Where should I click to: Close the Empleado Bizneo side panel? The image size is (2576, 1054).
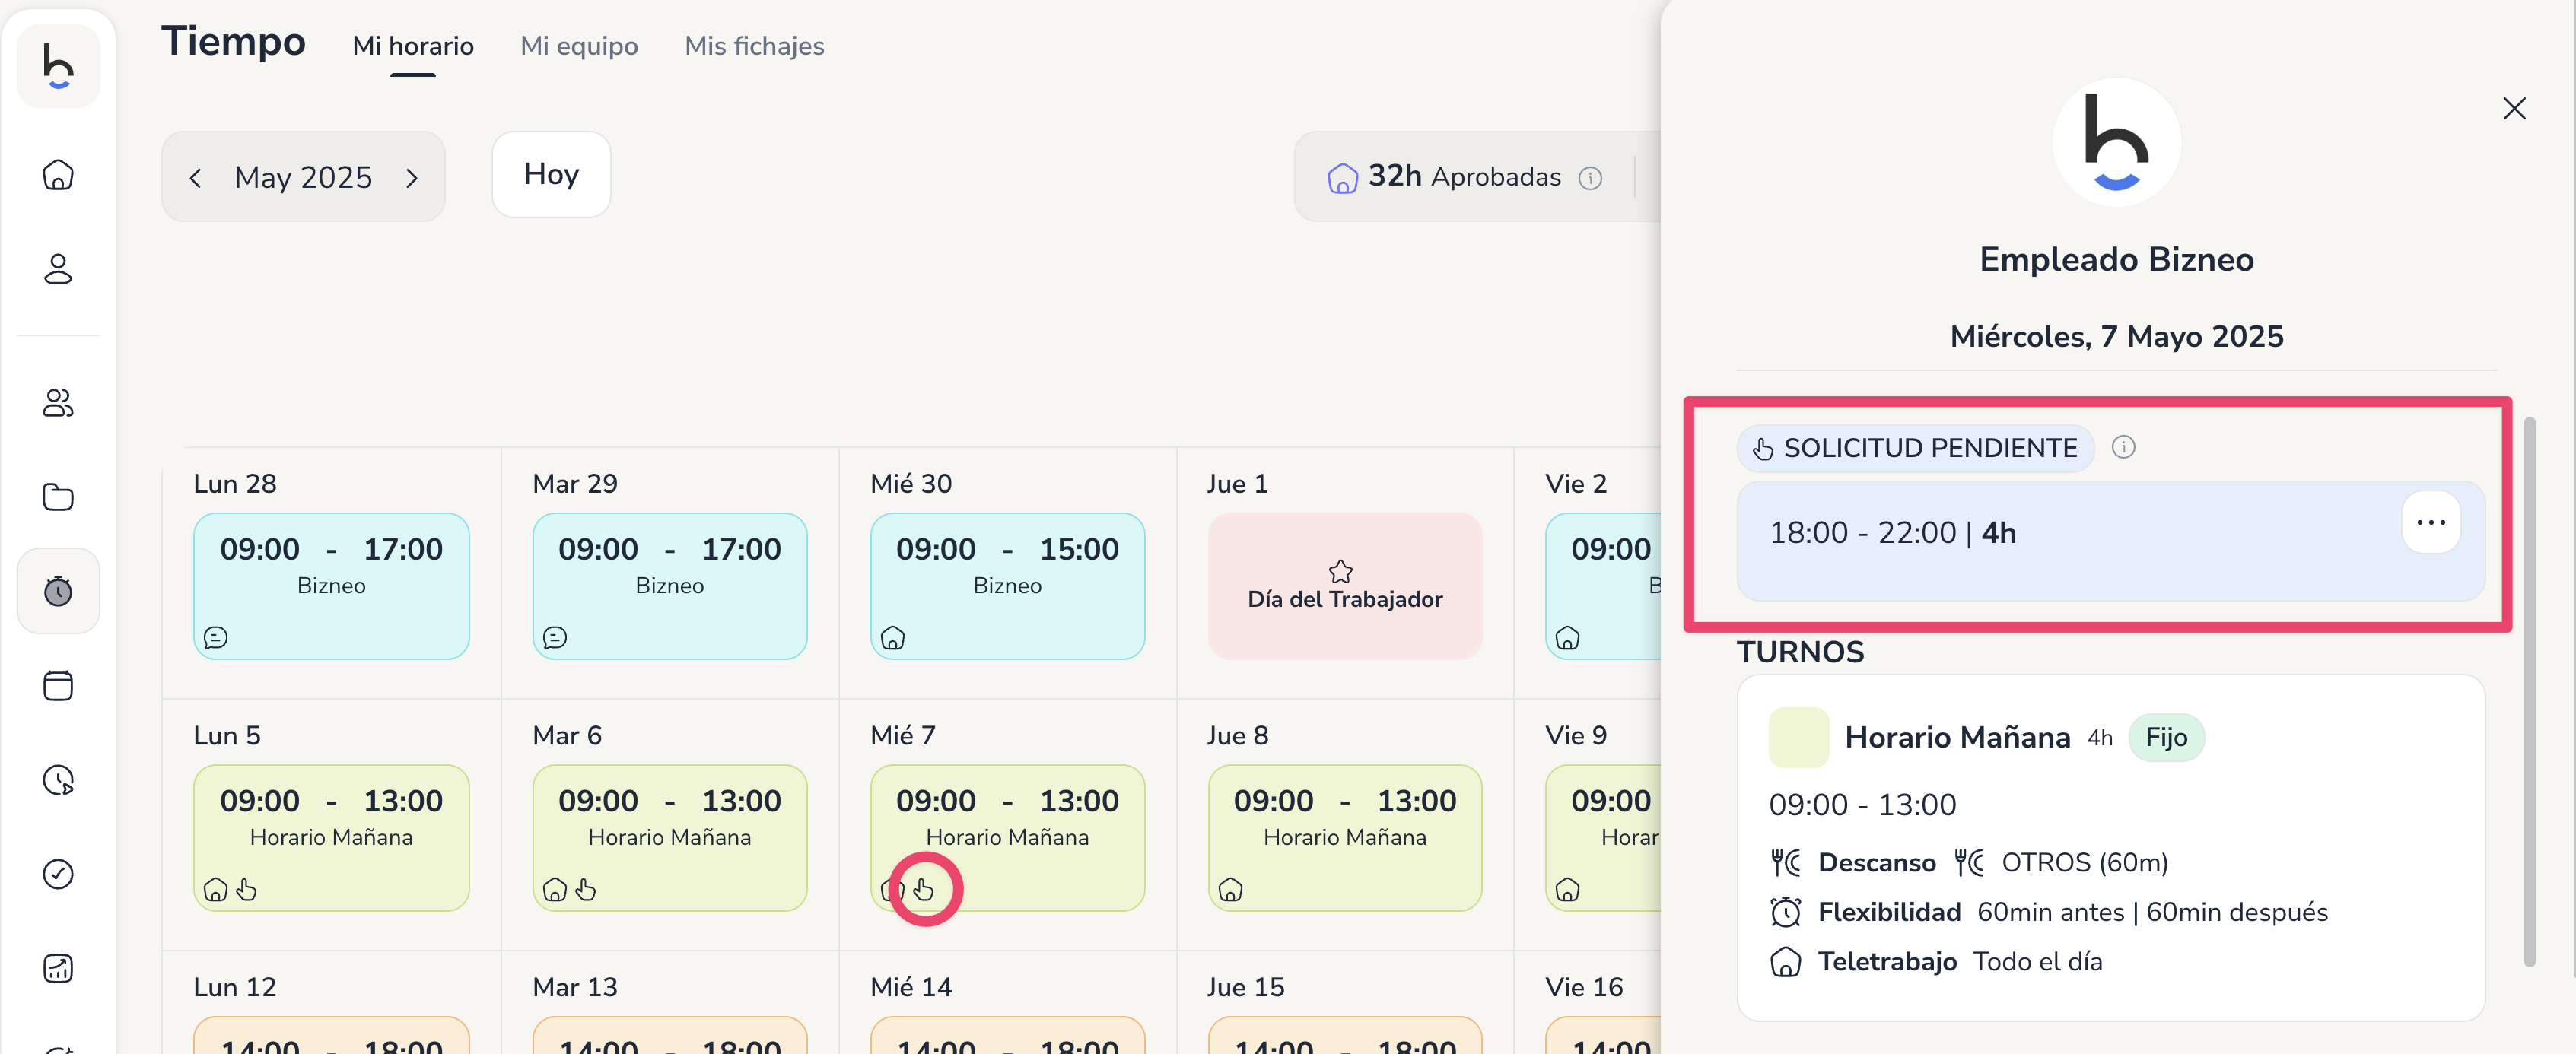click(x=2514, y=108)
